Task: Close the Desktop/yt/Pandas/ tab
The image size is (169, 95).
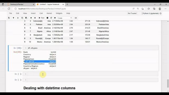Action: (x=34, y=4)
